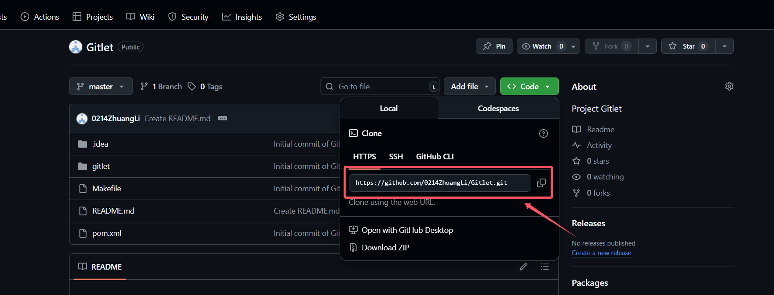774x295 pixels.
Task: Open the 0214ZhuangLi author link
Action: point(115,119)
